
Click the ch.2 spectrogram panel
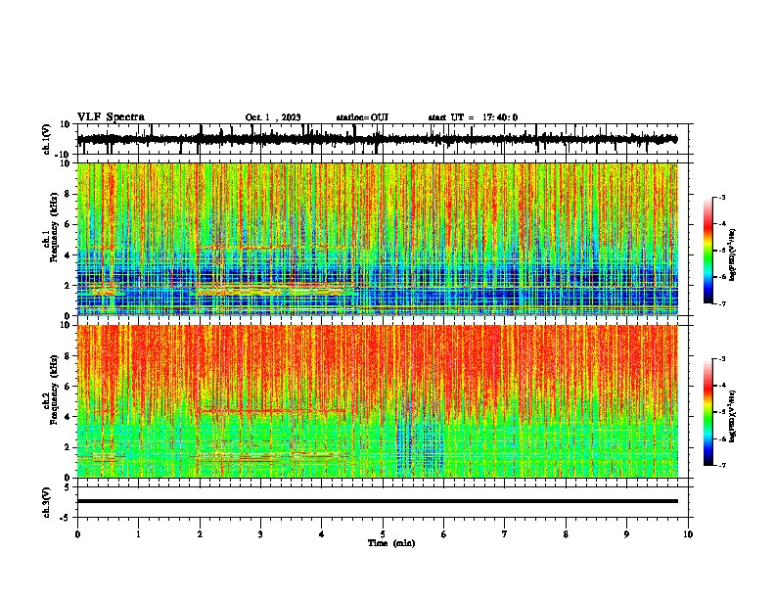tap(377, 401)
